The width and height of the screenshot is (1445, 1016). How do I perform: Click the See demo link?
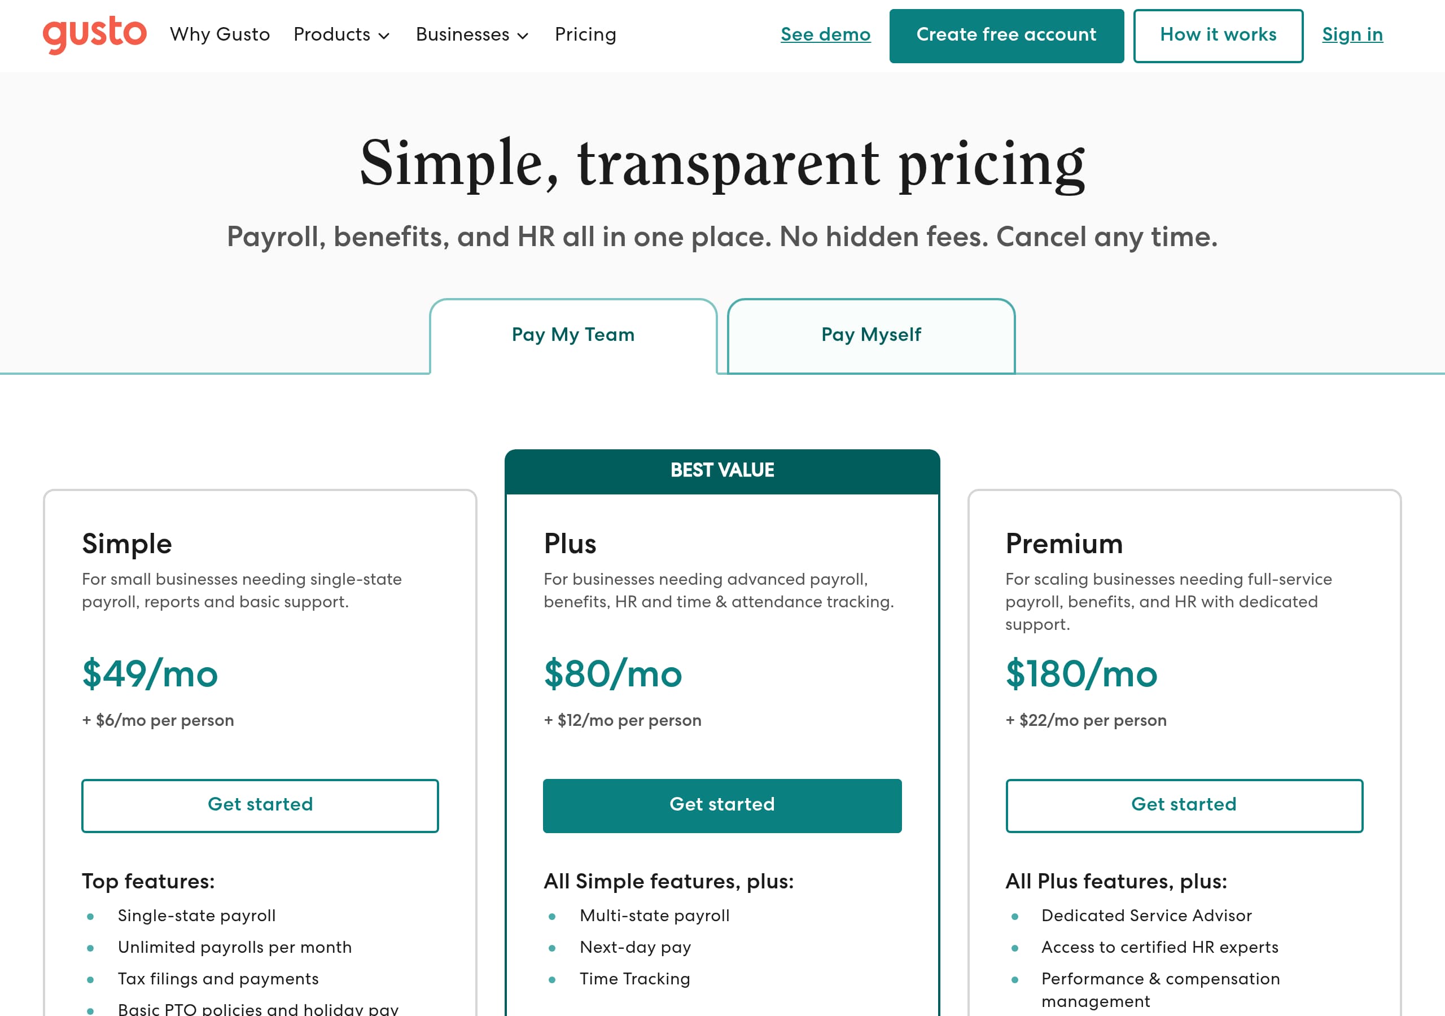(x=825, y=35)
